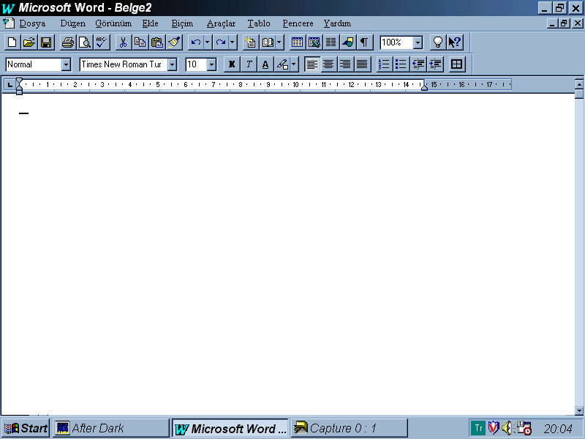
Task: Toggle the highlighter pen
Action: point(282,64)
